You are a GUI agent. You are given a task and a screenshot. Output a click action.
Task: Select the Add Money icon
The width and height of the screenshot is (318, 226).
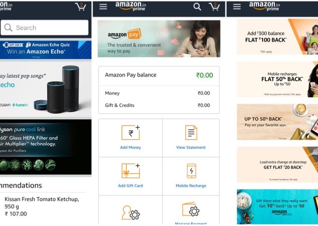pos(131,132)
